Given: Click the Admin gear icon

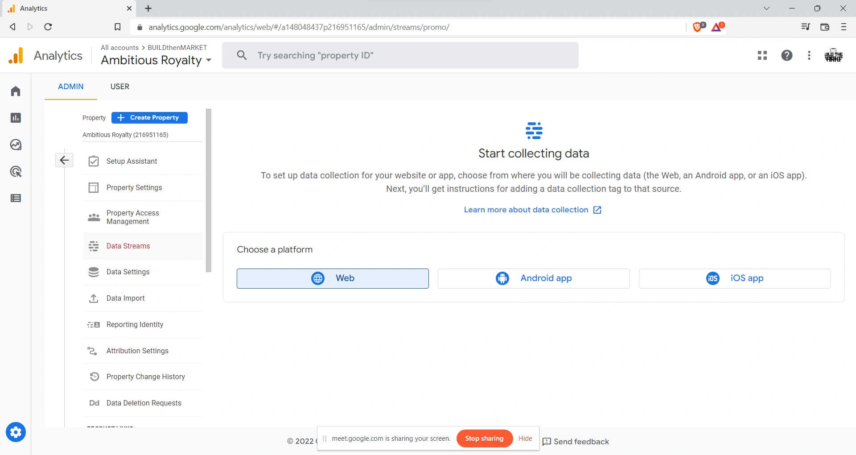Looking at the screenshot, I should click(x=16, y=432).
